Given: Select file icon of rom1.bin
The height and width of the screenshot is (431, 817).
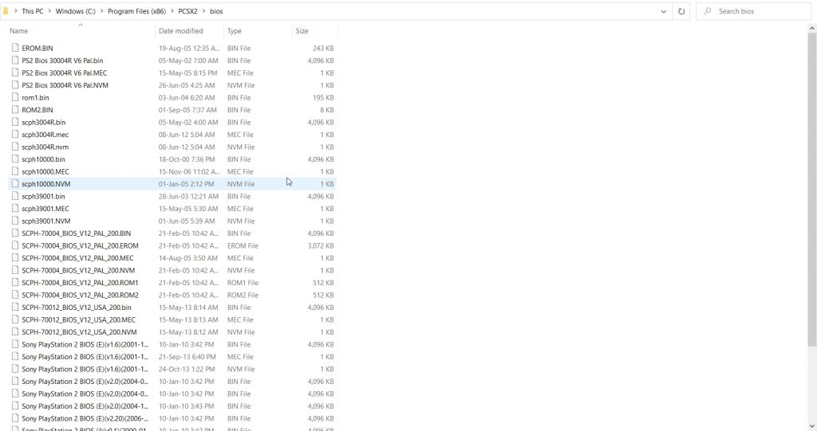Looking at the screenshot, I should point(15,97).
